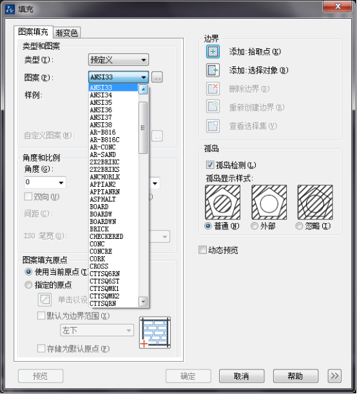
Task: Toggle the 存储为默认原点 checkbox
Action: coord(41,348)
